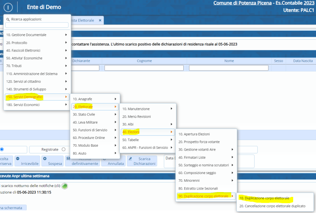Close the Lista Elettorale tab
Viewport: 316px width, 213px height.
point(100,21)
